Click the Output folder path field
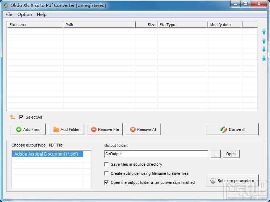The width and height of the screenshot is (270, 202). pyautogui.click(x=156, y=154)
